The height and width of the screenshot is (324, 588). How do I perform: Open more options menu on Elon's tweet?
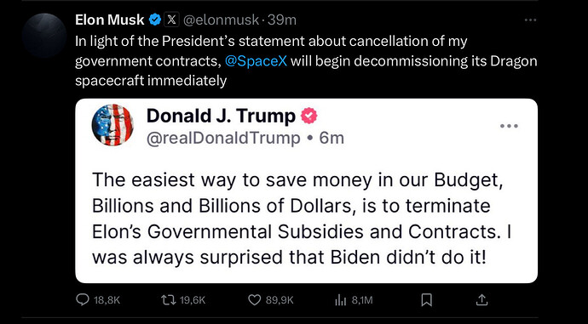(x=531, y=20)
